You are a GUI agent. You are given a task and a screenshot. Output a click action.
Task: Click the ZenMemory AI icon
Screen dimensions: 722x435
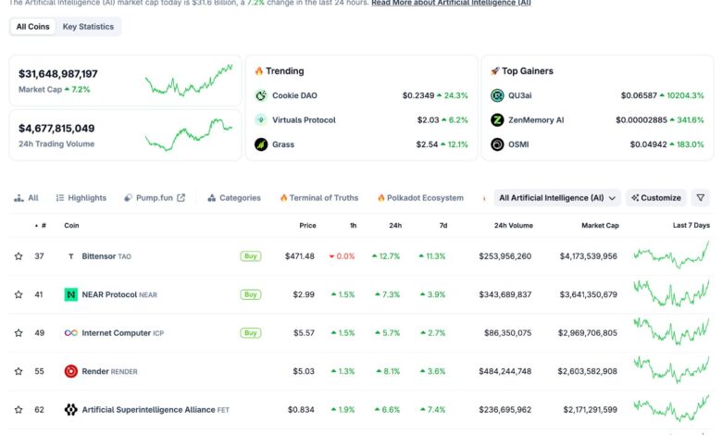(x=497, y=120)
